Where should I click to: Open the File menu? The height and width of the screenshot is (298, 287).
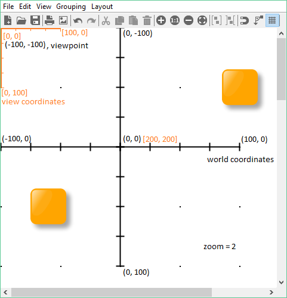(8, 7)
